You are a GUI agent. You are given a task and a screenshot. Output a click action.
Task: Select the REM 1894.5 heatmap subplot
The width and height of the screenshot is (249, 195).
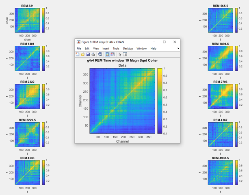(221, 58)
